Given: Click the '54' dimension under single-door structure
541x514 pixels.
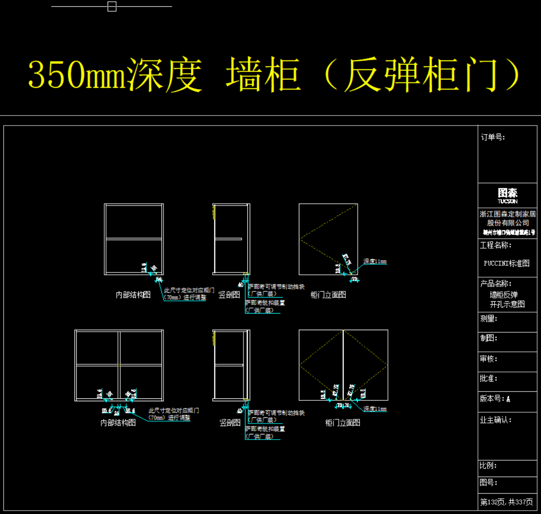Looking at the screenshot, I should tap(159, 280).
